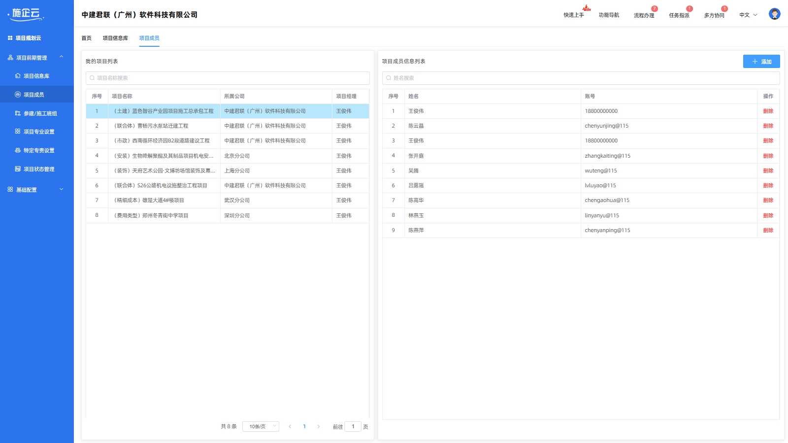Focus the 姓名搜索 input field
Screen dimensions: 788x443
pos(581,78)
